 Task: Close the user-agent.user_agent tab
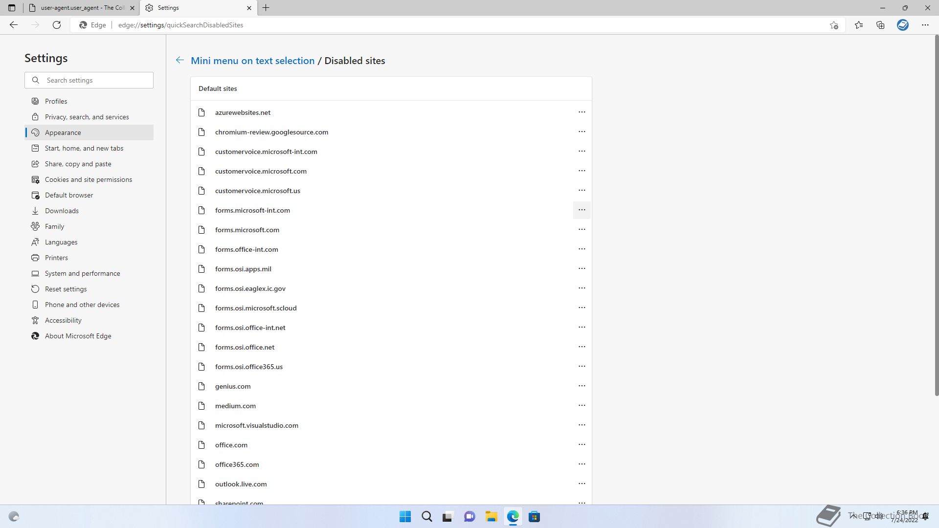[132, 8]
